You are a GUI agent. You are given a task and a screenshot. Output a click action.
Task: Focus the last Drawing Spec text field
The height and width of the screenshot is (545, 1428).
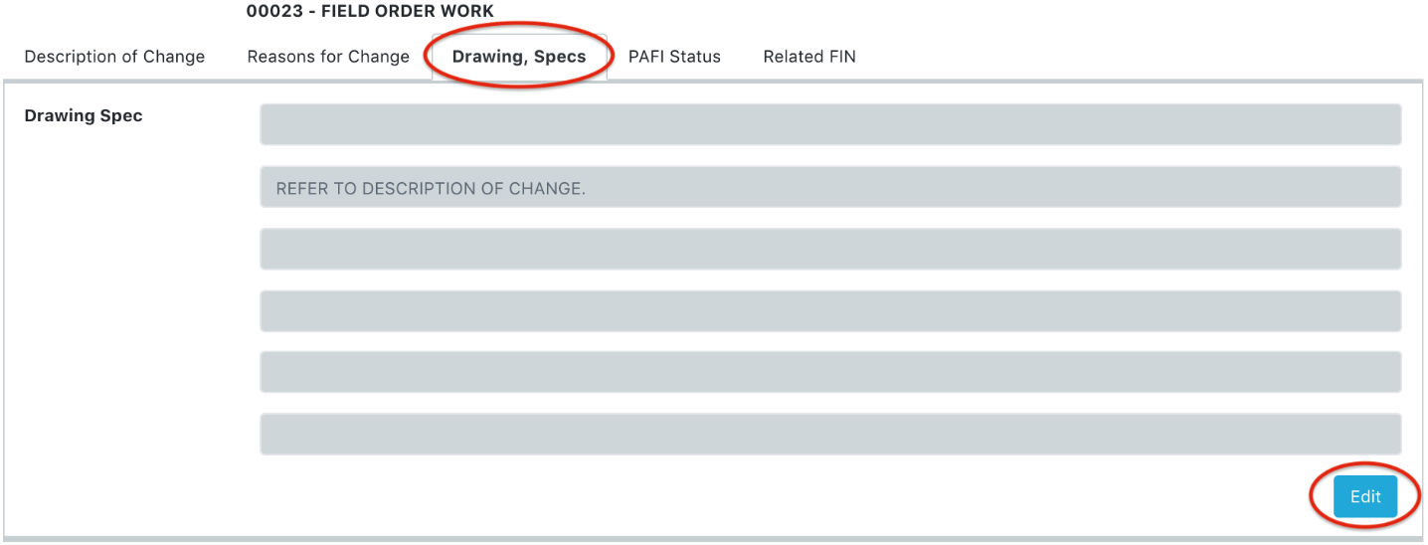(830, 435)
